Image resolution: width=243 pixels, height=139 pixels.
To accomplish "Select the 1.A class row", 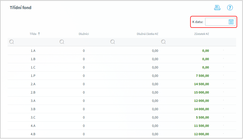I will point(122,51).
